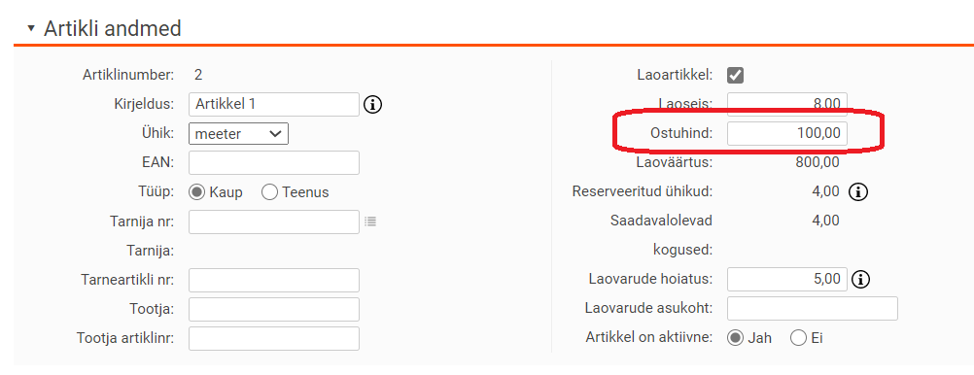
Task: Click the Tarneartikli nr field
Action: click(274, 280)
